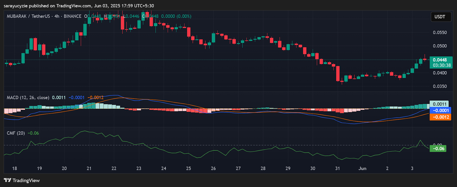
Task: Click the 0.0500 price axis level
Action: [x=440, y=46]
